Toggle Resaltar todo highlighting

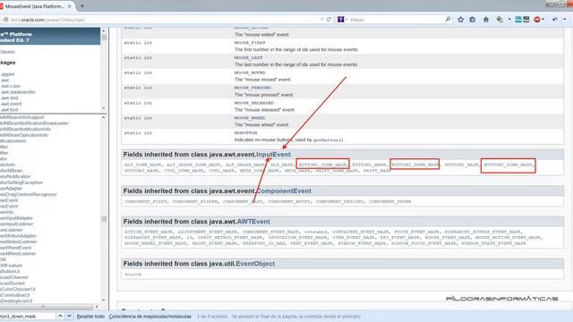coord(90,316)
